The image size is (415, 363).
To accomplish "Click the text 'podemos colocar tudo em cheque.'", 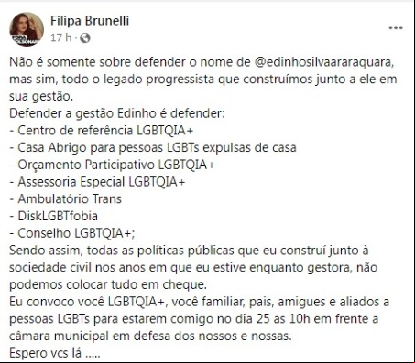I will (108, 284).
